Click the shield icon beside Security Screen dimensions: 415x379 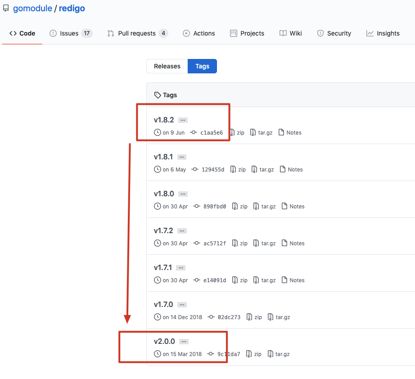[x=320, y=33]
